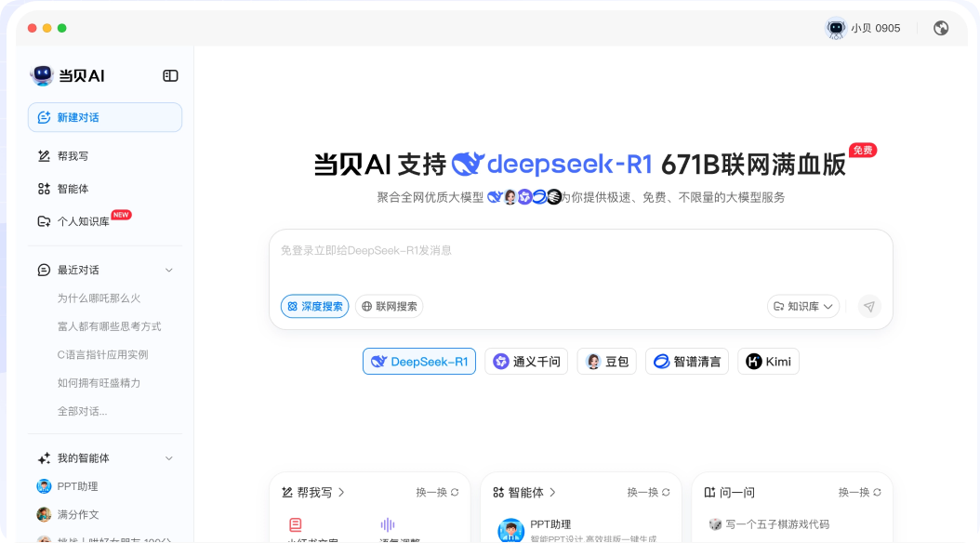Click the 小红书 document icon in 帮我写 card
This screenshot has width=980, height=543.
[296, 525]
